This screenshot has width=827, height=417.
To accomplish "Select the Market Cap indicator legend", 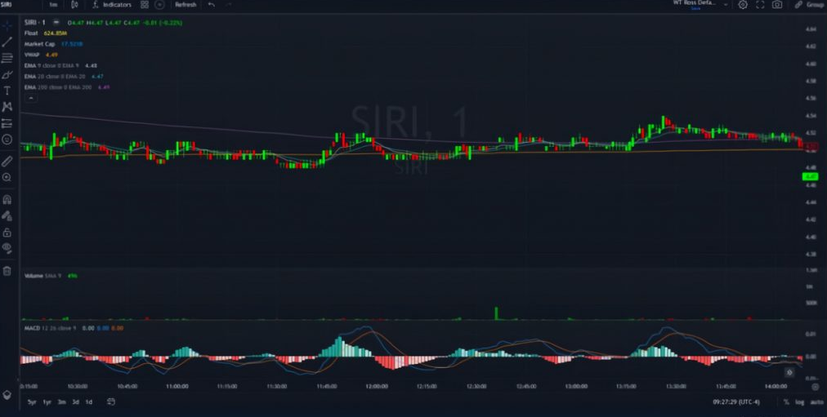I will pos(39,44).
